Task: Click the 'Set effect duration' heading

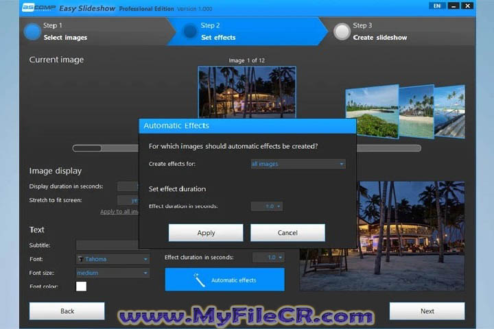Action: 178,189
